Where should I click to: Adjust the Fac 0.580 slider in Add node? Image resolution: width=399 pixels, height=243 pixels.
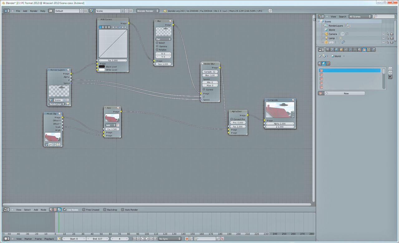(x=112, y=129)
